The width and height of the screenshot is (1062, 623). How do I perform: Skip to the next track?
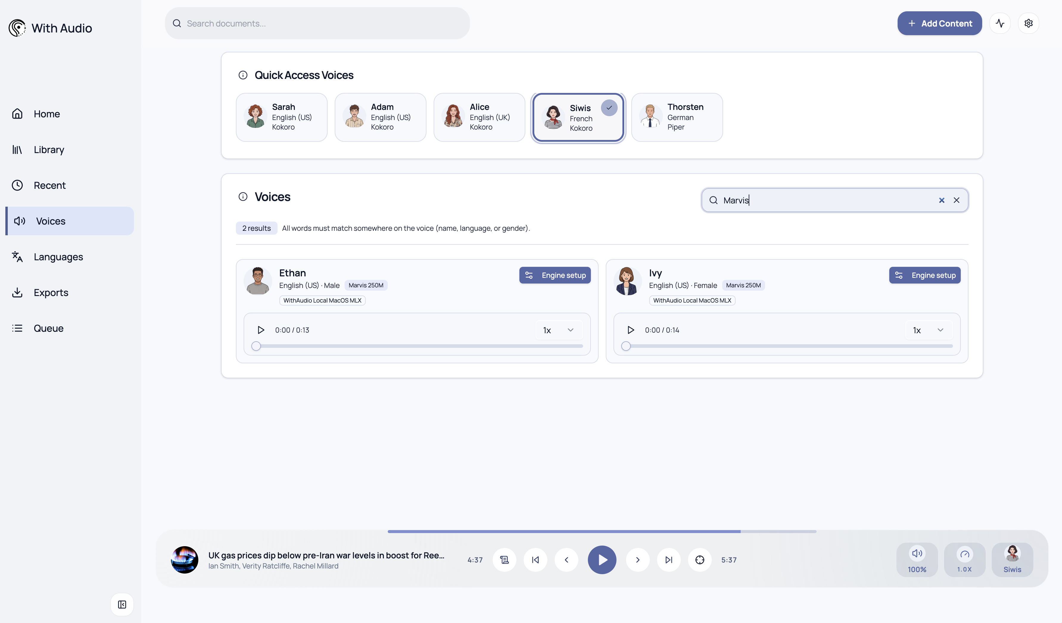(668, 560)
